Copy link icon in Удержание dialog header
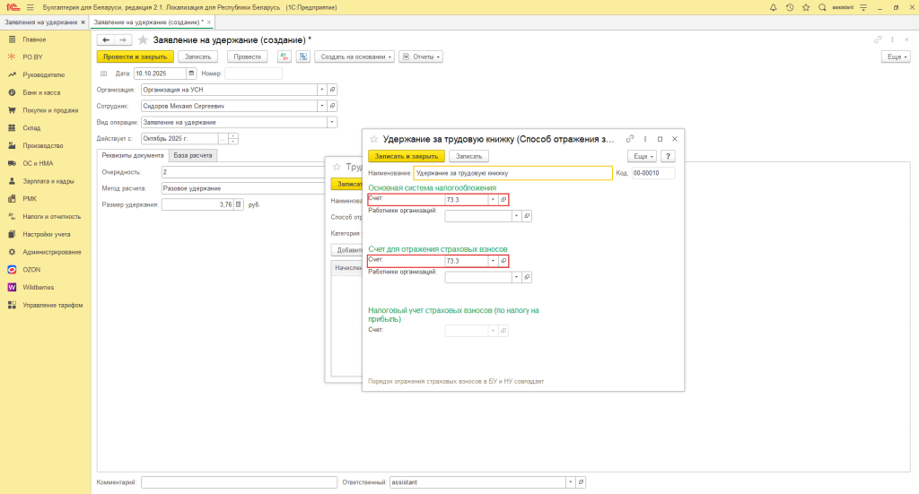The height and width of the screenshot is (494, 919). (x=630, y=139)
